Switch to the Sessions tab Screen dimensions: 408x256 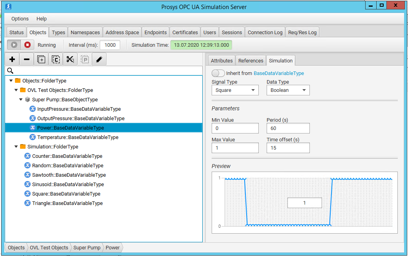pyautogui.click(x=232, y=32)
